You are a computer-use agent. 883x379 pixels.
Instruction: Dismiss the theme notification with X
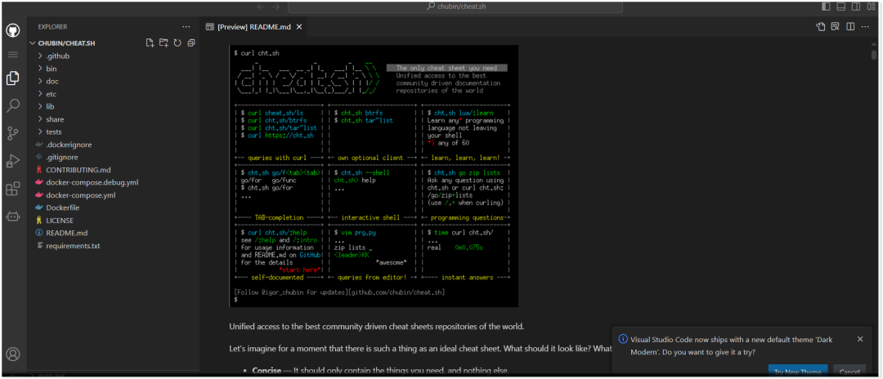[860, 339]
